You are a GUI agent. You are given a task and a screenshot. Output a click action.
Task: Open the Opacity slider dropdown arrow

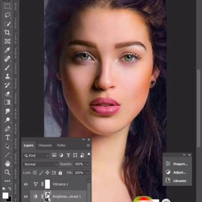tap(88, 164)
